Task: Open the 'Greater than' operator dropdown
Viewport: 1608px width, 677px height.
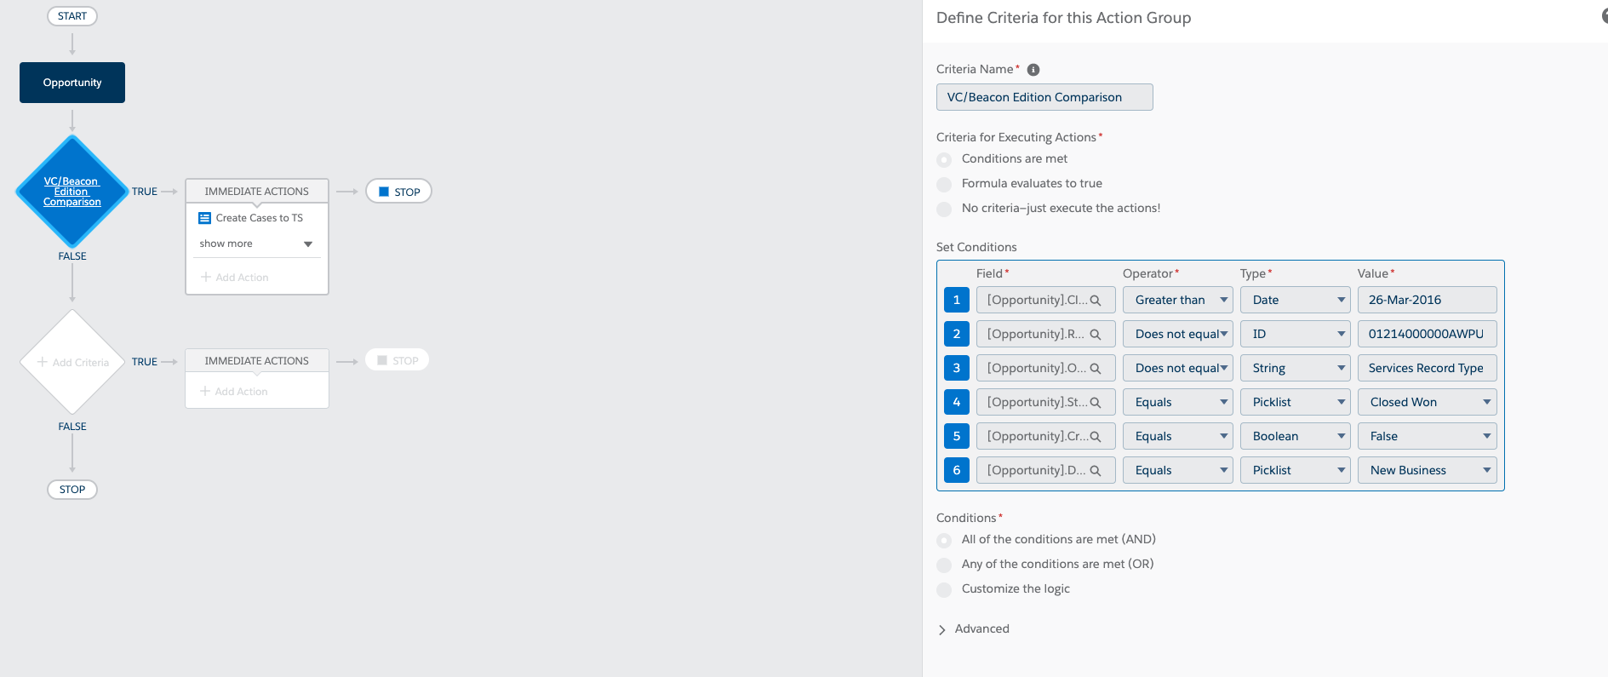Action: pos(1177,300)
